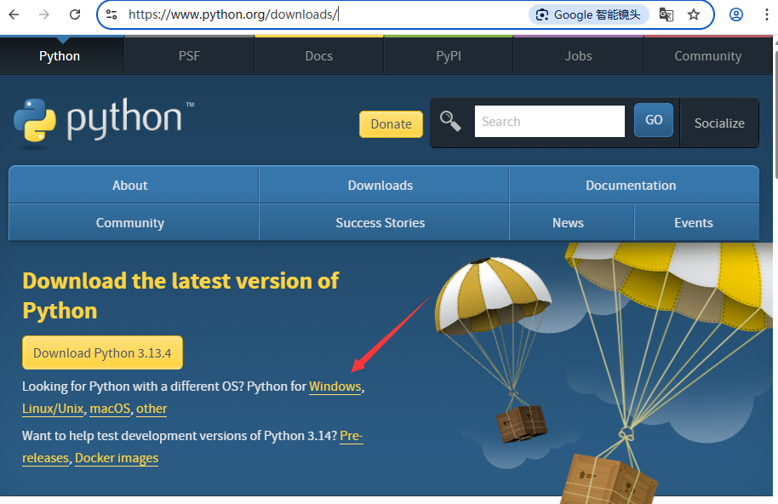Click the Download Python 3.13.4 button
This screenshot has height=504, width=778.
[102, 352]
